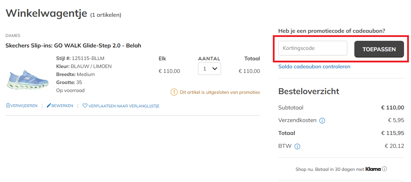Click the trash icon next to Verwijderen

[x=8, y=106]
